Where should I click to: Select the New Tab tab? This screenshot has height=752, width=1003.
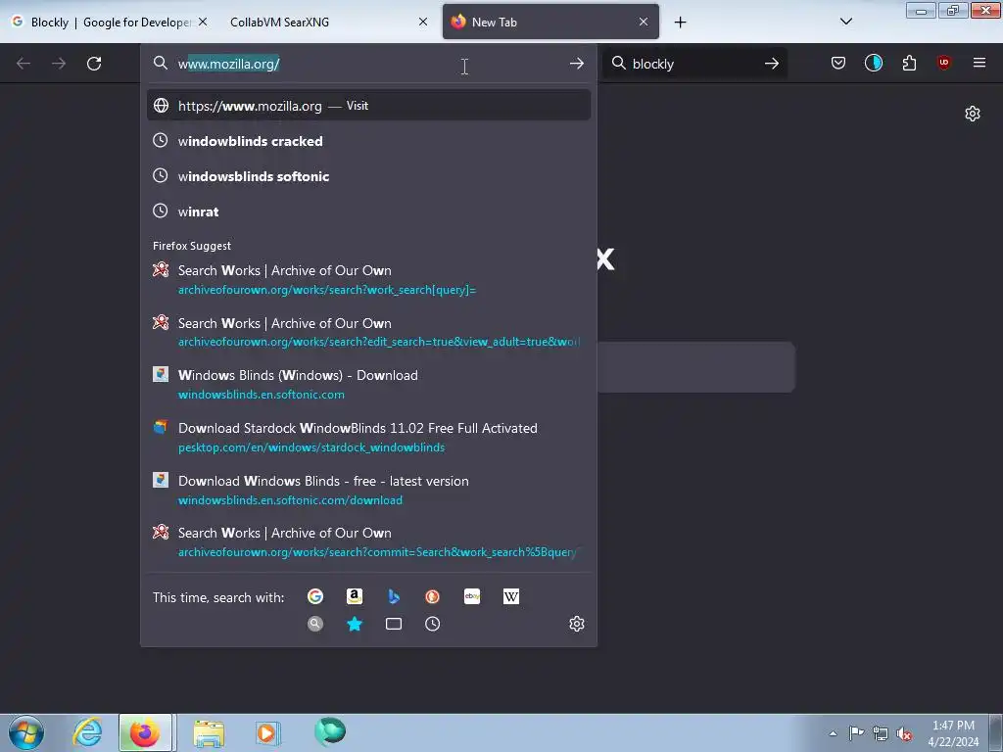point(550,22)
